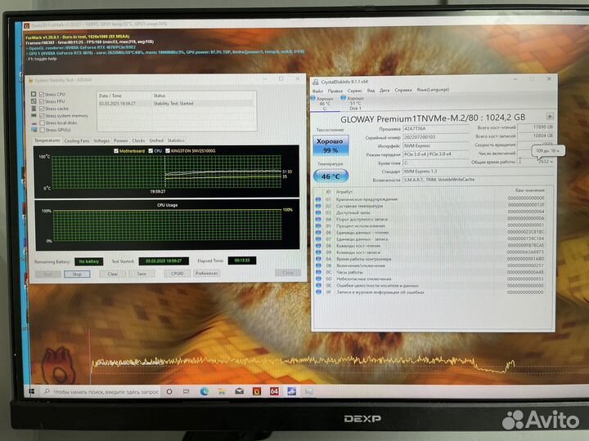The width and height of the screenshot is (589, 441).
Task: Uncheck the Stress cache option
Action: 42,109
